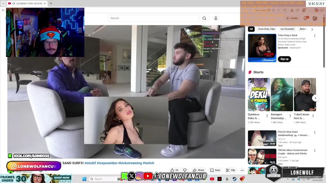Open options for "I don't know how to" short
Image resolution: width=326 pixels, height=183 pixels.
click(x=313, y=116)
